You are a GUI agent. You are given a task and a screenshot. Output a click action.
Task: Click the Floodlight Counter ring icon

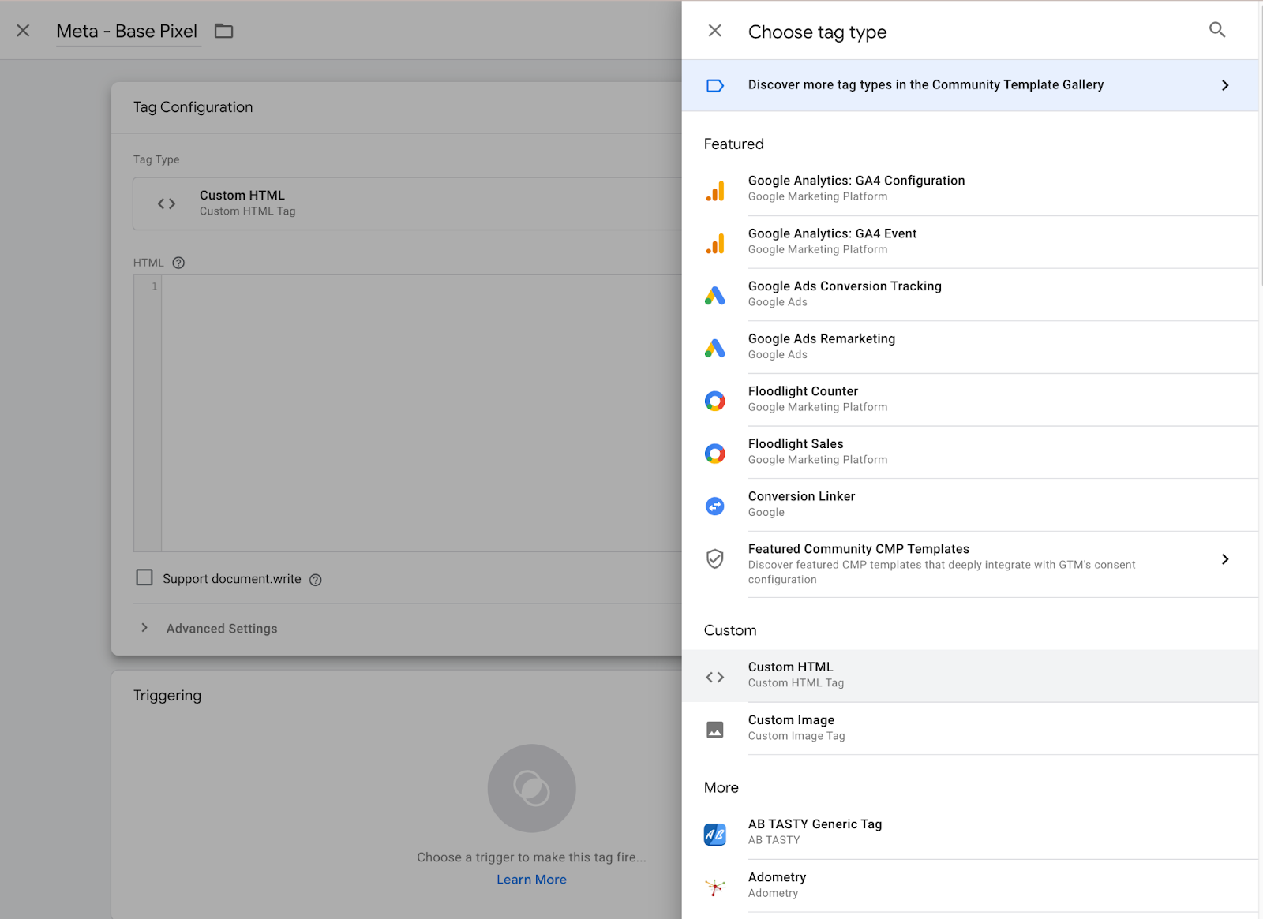pyautogui.click(x=715, y=401)
